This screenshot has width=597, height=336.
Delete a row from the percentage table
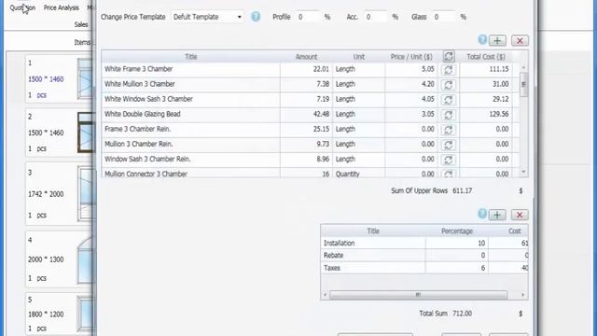pyautogui.click(x=520, y=215)
